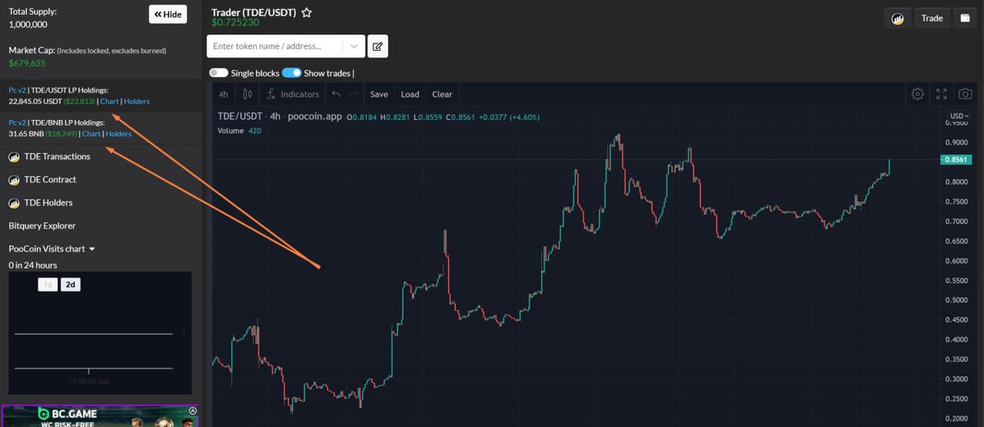Click the BC.GAME advertisement banner
984x427 pixels.
tap(100, 416)
